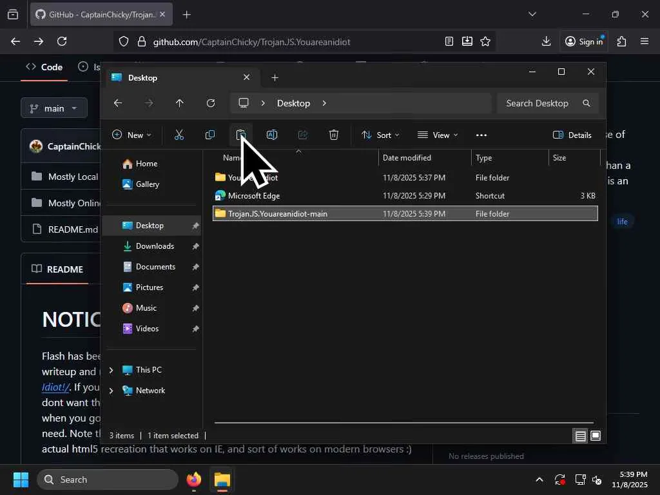Open Firefox hamburger application menu
The height and width of the screenshot is (495, 660).
click(x=645, y=41)
